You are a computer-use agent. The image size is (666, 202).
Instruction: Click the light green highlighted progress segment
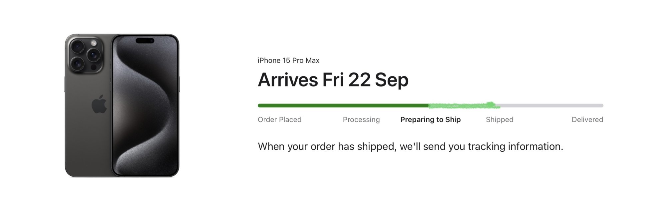[464, 106]
